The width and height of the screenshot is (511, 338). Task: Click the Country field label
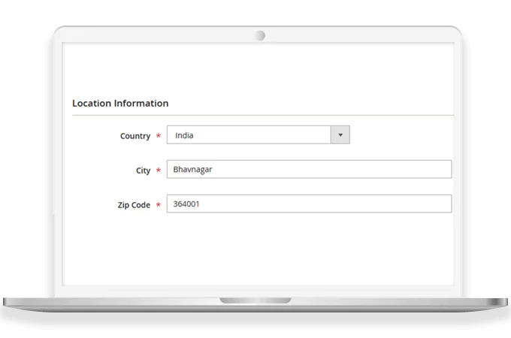coord(135,136)
